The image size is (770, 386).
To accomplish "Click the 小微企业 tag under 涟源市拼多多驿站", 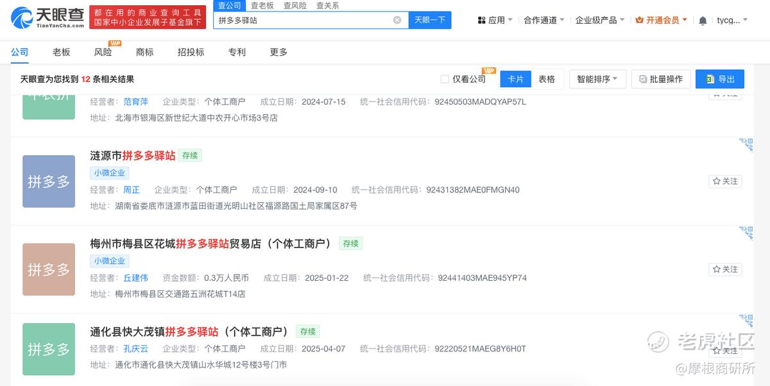I will 110,172.
